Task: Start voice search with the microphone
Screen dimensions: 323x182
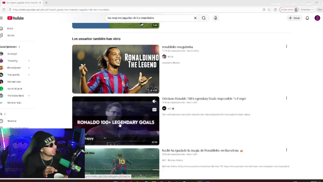Action: pyautogui.click(x=216, y=18)
